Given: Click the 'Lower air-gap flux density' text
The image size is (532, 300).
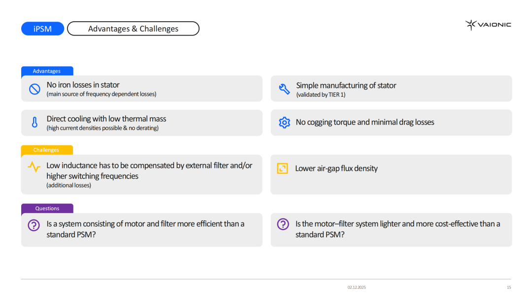Looking at the screenshot, I should pos(336,168).
